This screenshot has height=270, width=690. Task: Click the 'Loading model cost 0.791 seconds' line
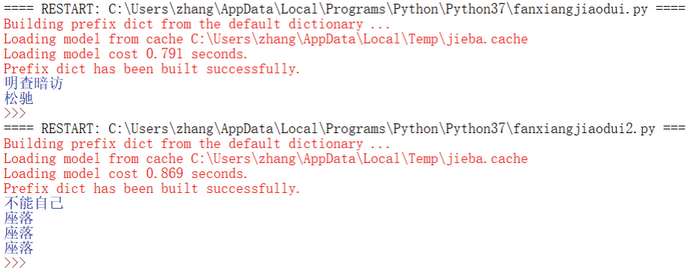click(126, 54)
